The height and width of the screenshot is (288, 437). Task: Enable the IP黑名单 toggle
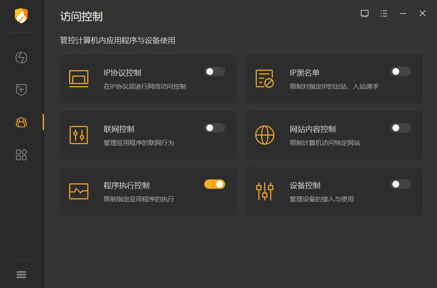[x=400, y=72]
